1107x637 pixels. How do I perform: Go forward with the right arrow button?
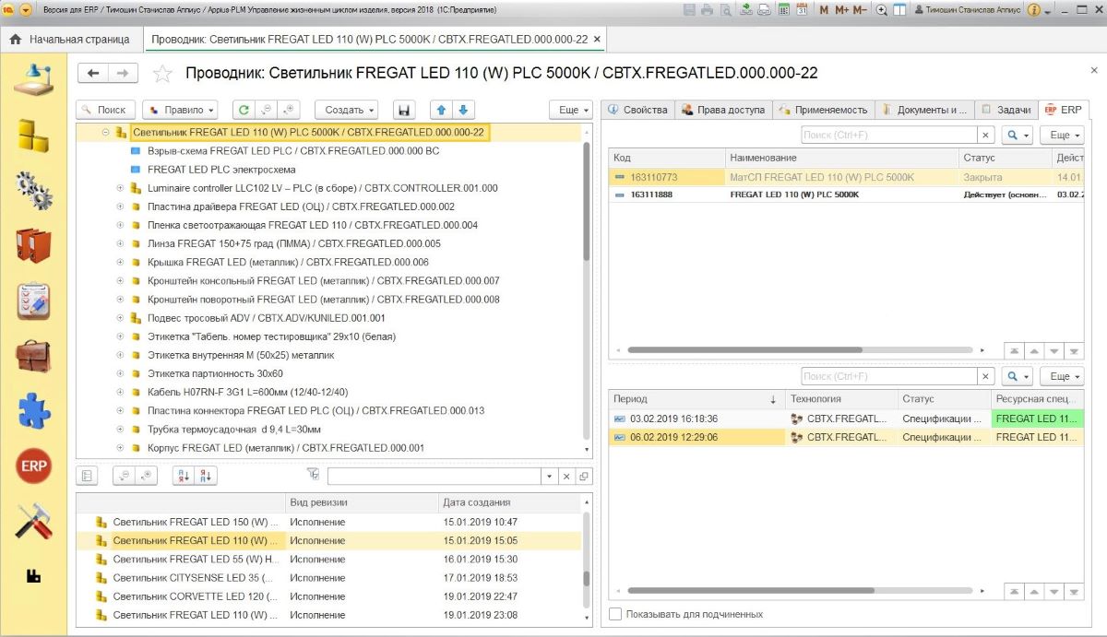(x=123, y=74)
